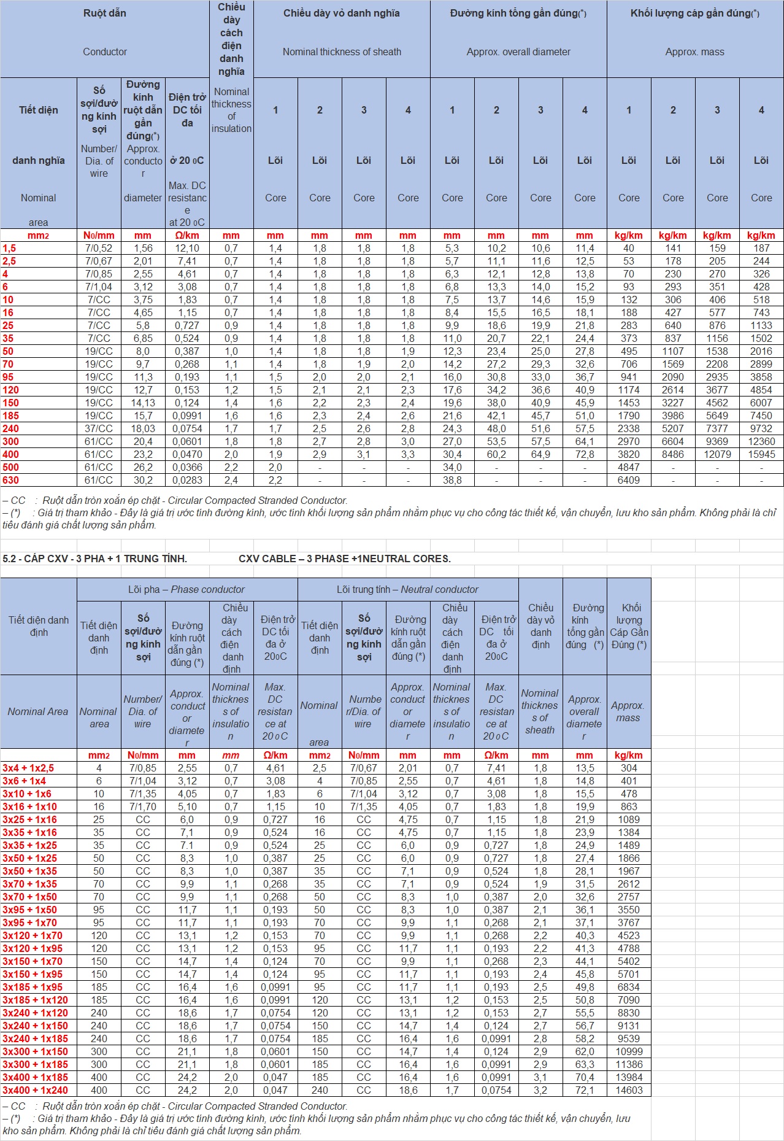Click the '3x300 + 1x150' row label
The height and width of the screenshot is (1141, 784).
click(x=35, y=1051)
